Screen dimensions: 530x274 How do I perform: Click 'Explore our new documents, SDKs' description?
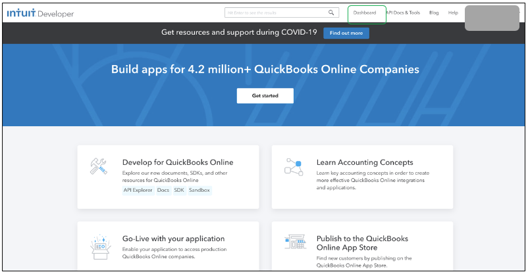(174, 177)
